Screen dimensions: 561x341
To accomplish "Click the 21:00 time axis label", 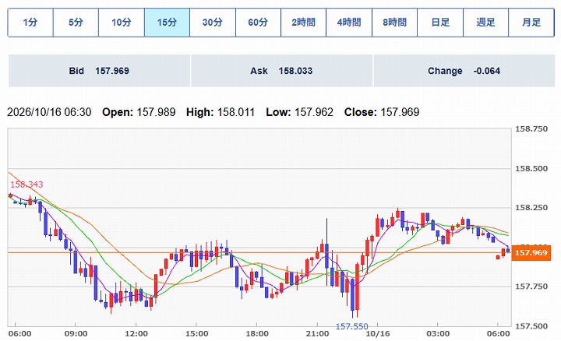I will point(317,334).
